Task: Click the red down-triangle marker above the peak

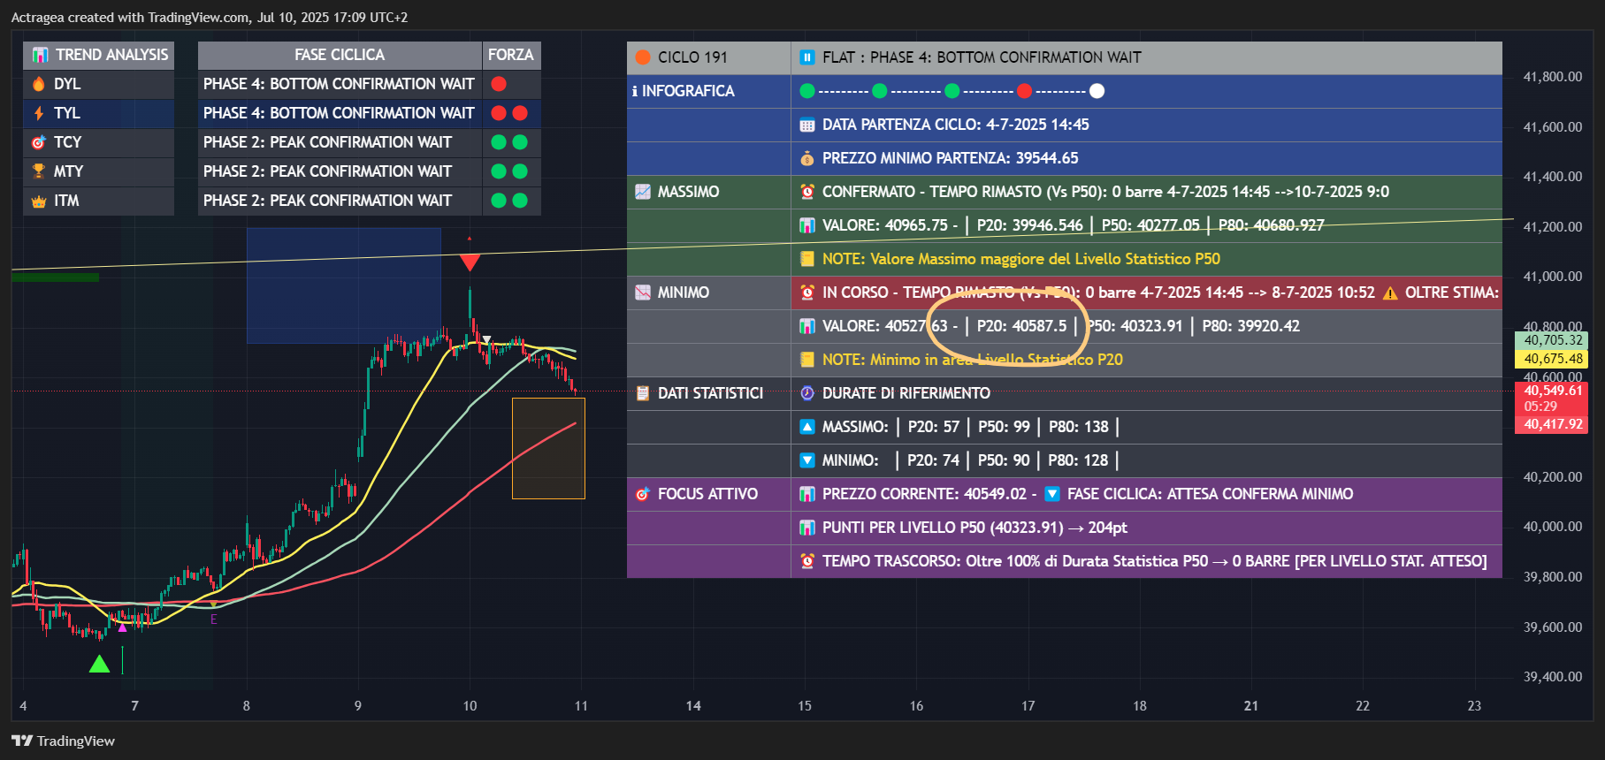Action: (x=470, y=262)
